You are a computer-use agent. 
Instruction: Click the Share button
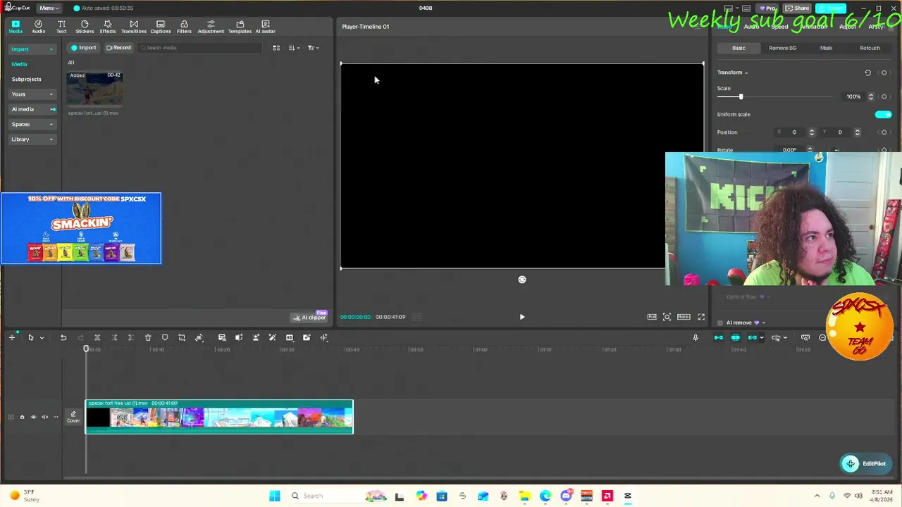pos(797,8)
